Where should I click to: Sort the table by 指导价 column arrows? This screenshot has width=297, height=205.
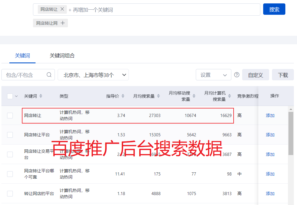point(123,96)
